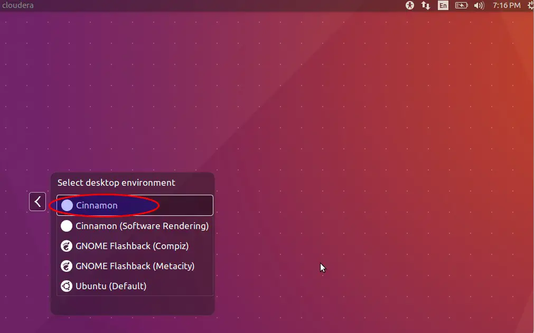534x333 pixels.
Task: Open the En keyboard layout indicator
Action: pos(443,5)
